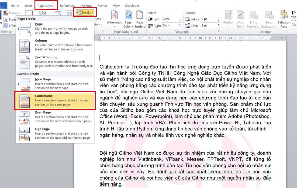Open the Review tab

point(102,5)
